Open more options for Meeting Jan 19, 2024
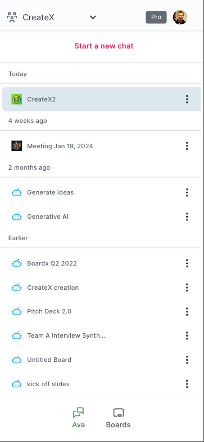This screenshot has height=442, width=204. click(187, 146)
